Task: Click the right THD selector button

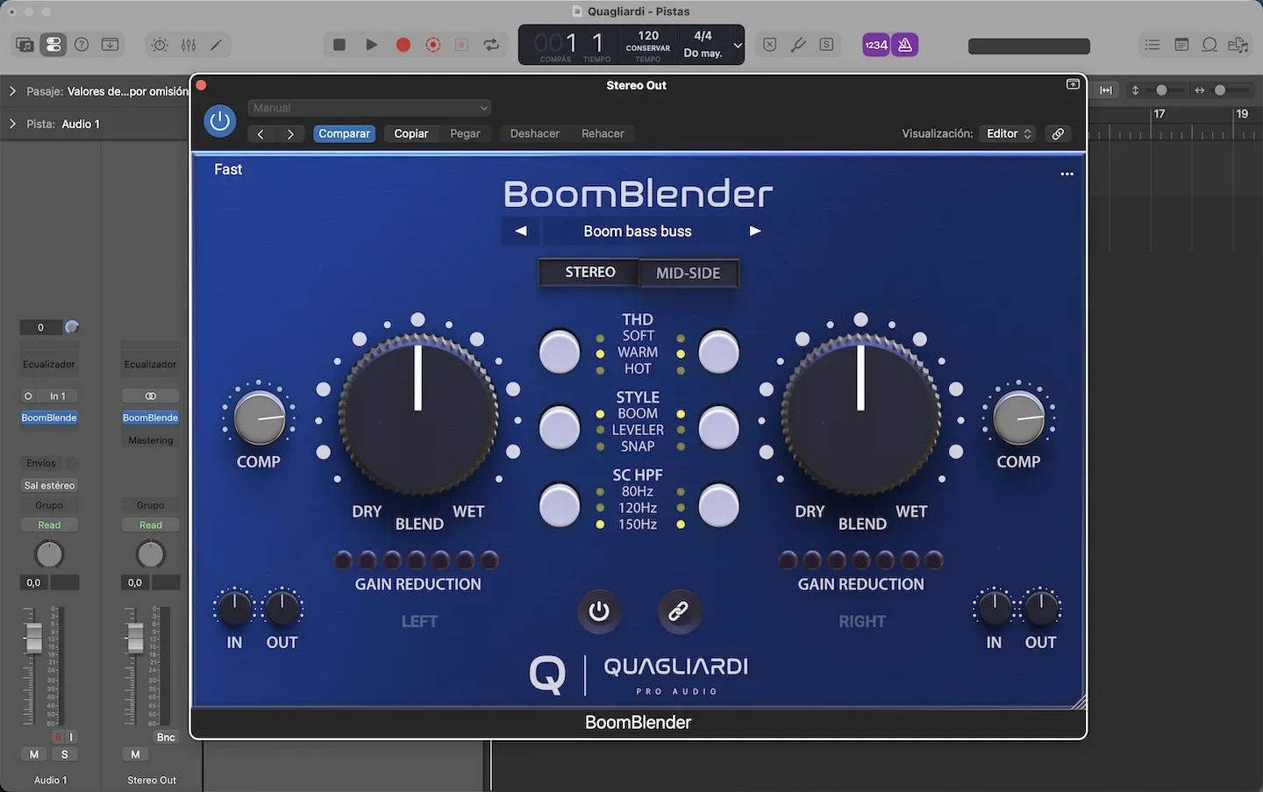Action: (x=718, y=352)
